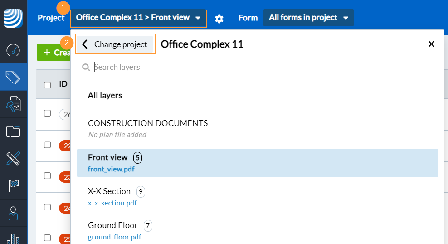This screenshot has width=448, height=244.
Task: Choose the X-X Section layer
Action: [109, 191]
